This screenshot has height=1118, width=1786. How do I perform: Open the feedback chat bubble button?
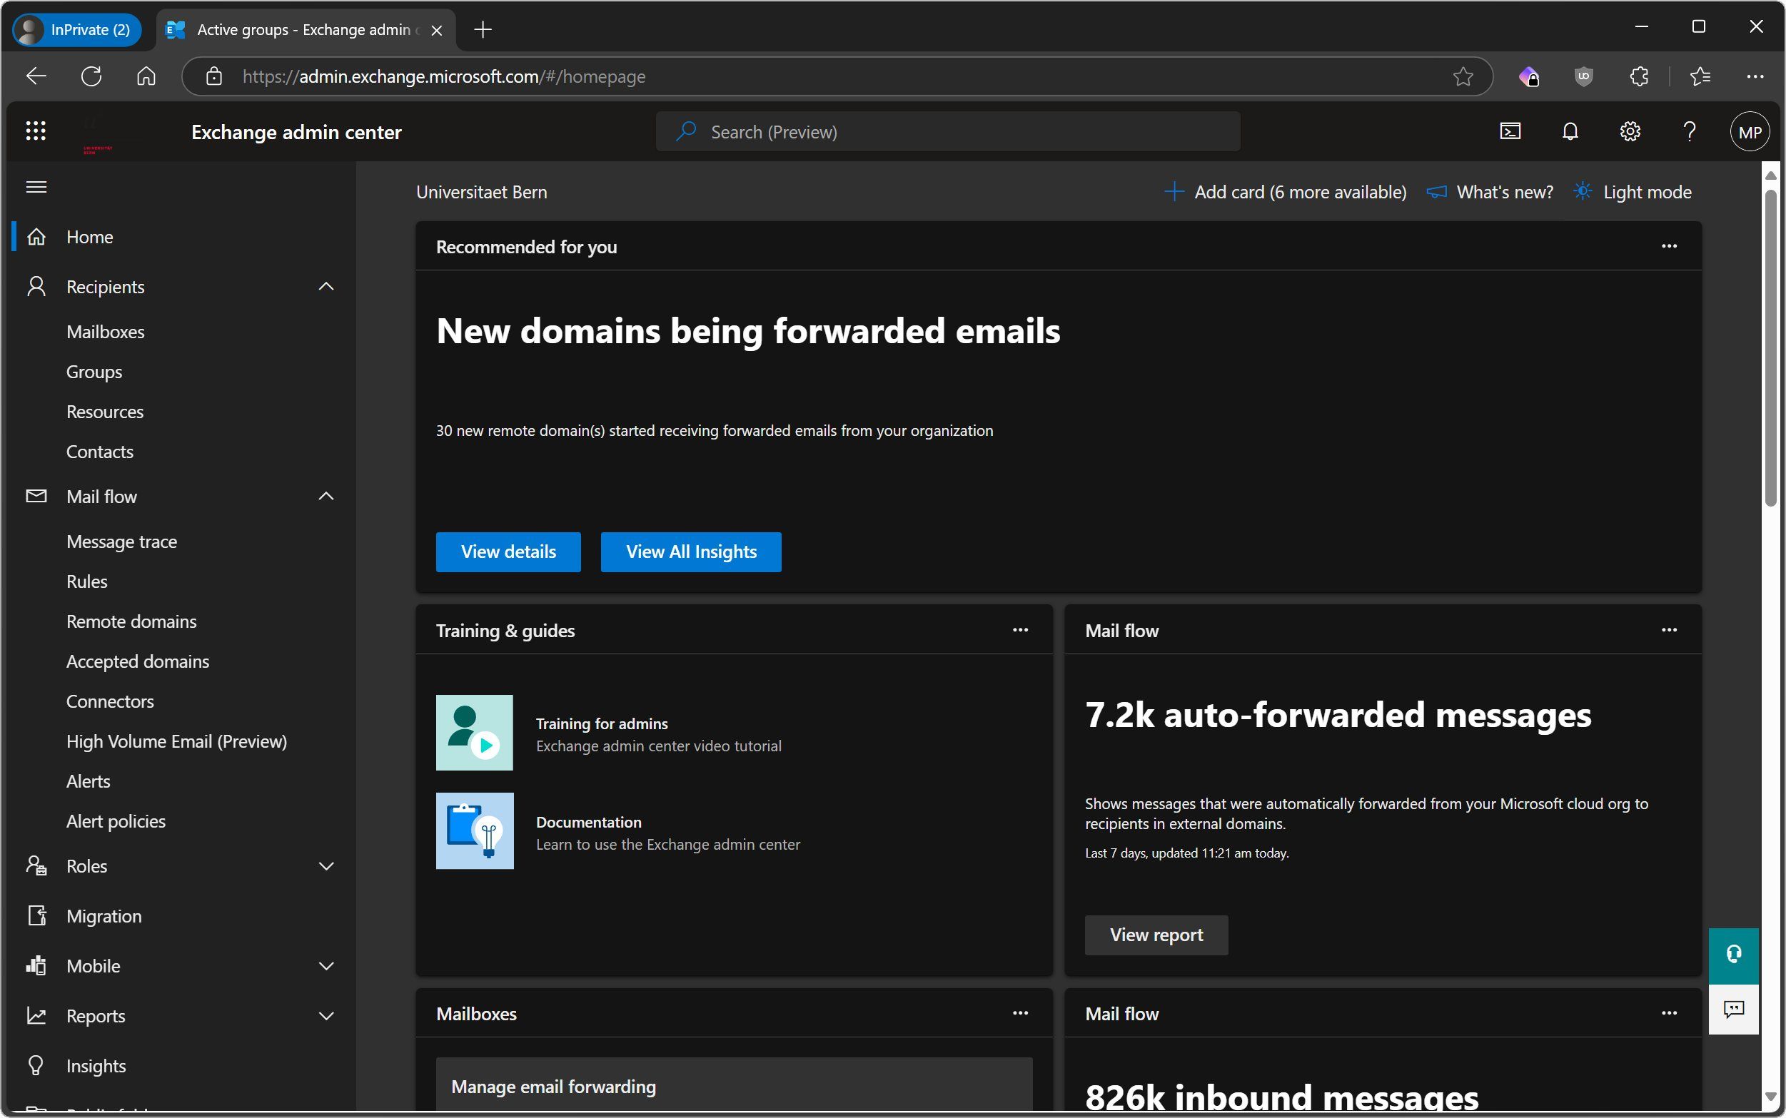pyautogui.click(x=1733, y=1010)
